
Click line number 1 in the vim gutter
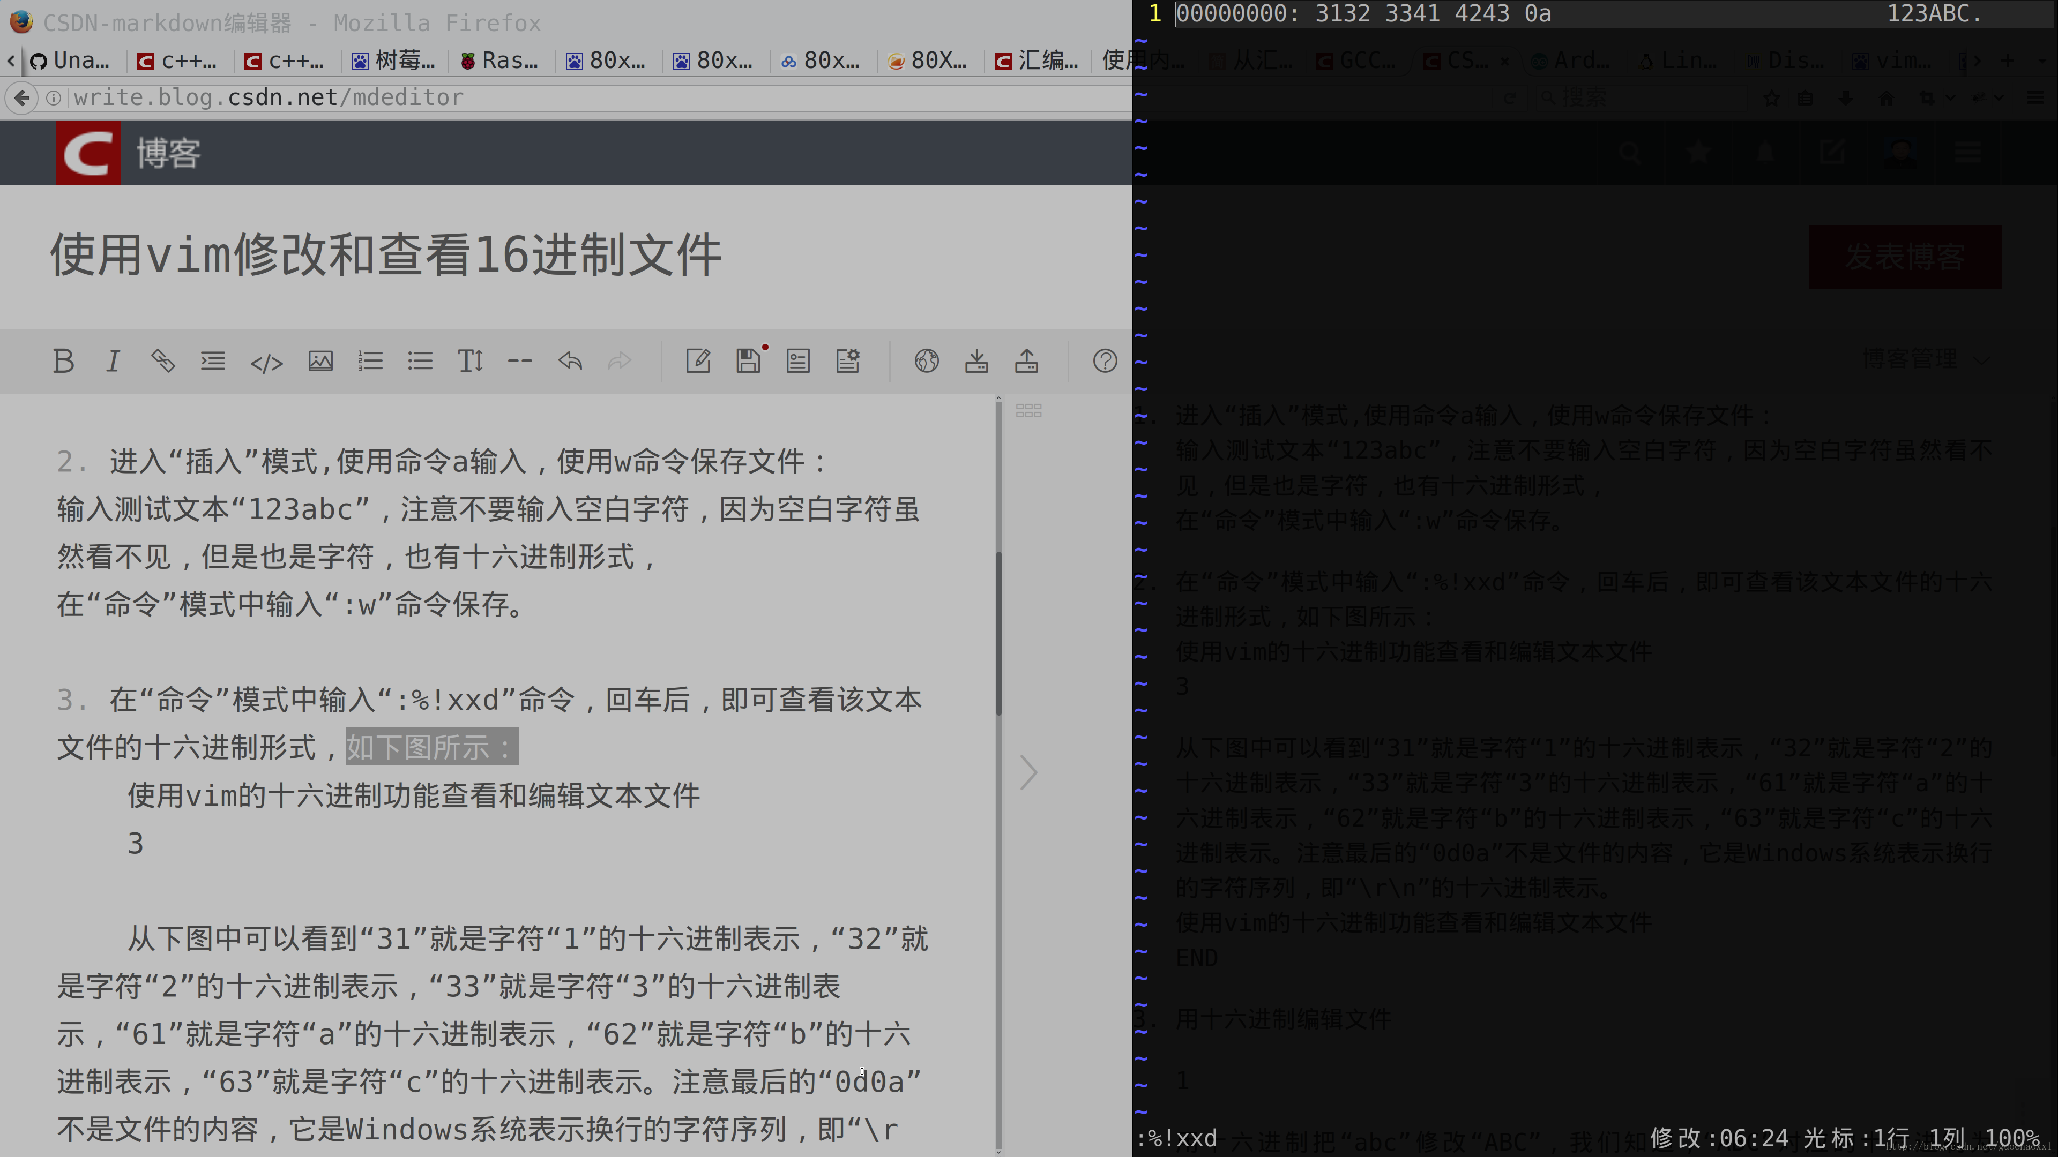coord(1154,13)
